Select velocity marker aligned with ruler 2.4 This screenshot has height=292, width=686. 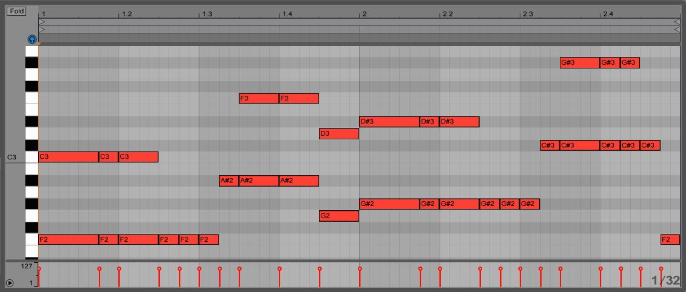coord(600,268)
